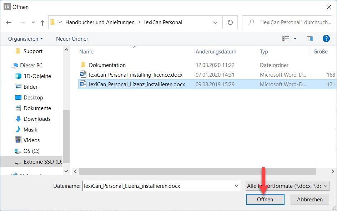
Task: Select 3D-Objekte in navigation pane
Action: click(x=37, y=76)
